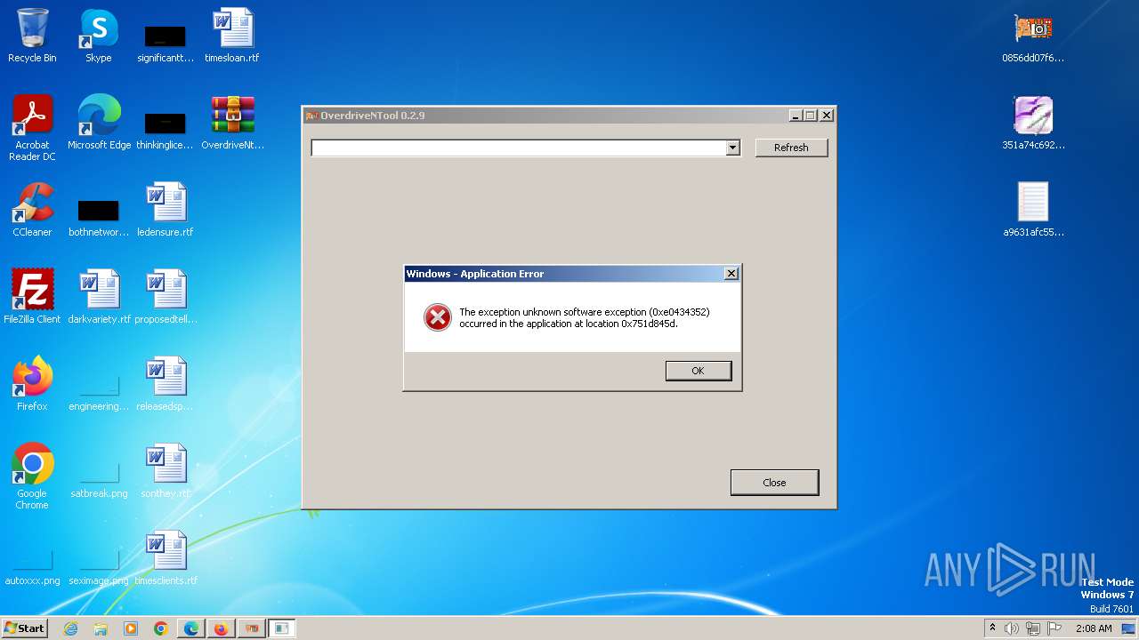
Task: Select the Skype desktop shortcut
Action: tap(99, 36)
